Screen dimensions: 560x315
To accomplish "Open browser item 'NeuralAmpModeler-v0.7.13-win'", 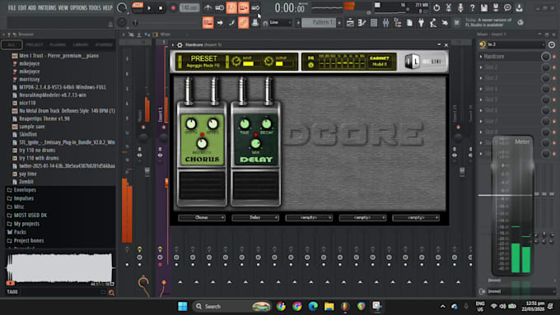I will click(x=53, y=95).
